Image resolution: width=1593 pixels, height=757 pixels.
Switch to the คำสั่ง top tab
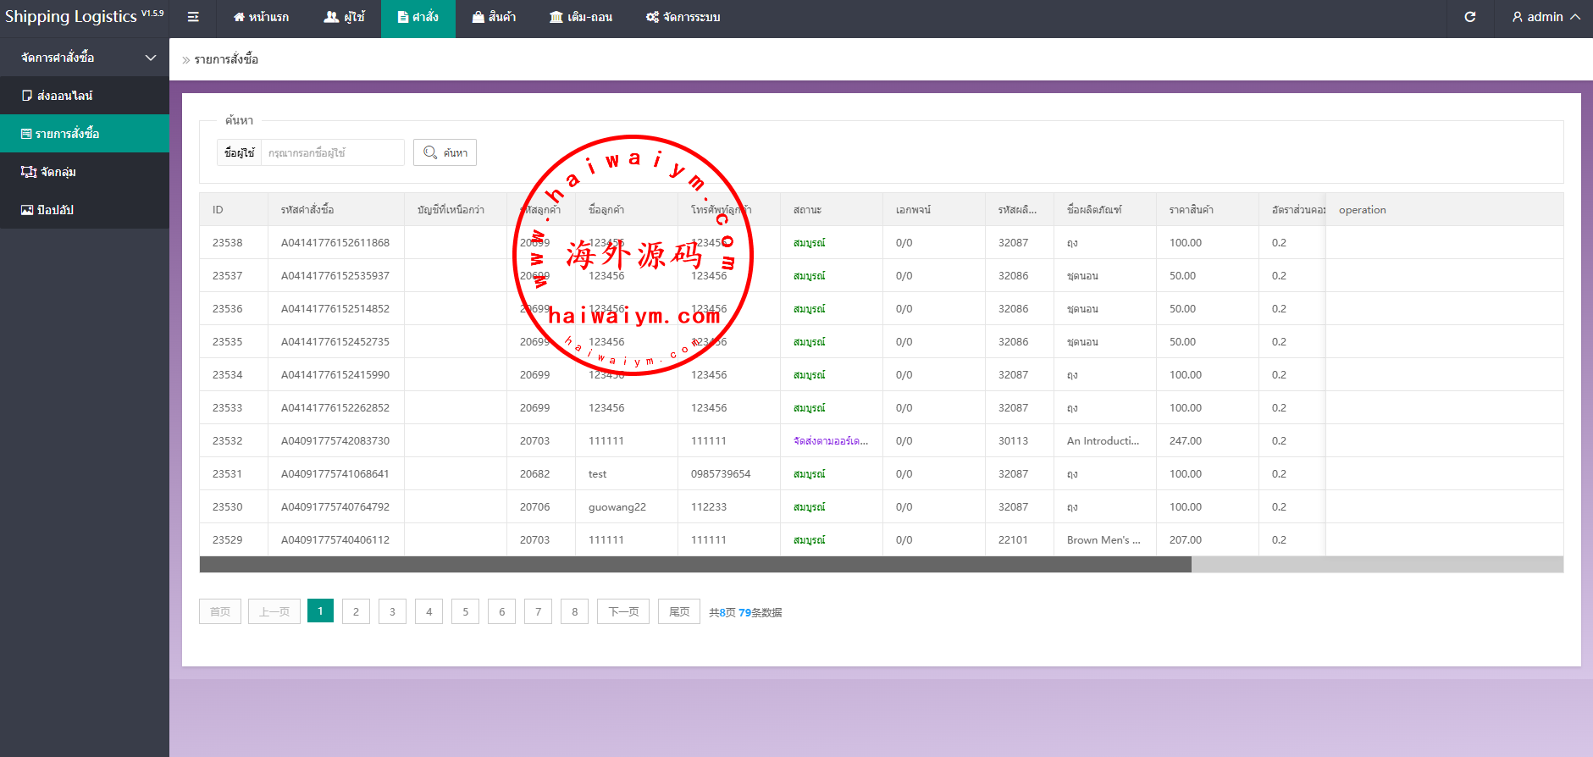click(418, 17)
